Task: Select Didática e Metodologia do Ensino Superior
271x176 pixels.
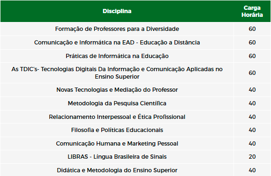Action: click(117, 170)
